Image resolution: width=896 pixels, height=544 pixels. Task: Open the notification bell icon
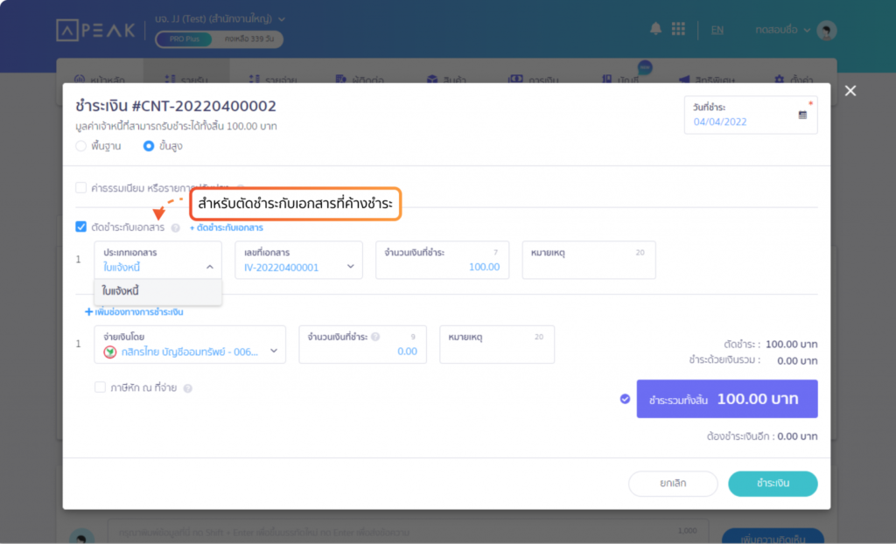655,29
